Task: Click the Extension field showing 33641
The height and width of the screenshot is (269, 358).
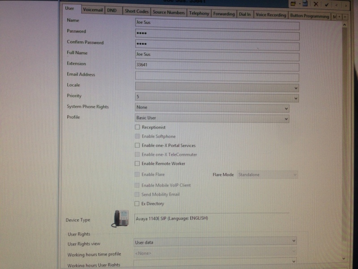Action: pos(217,66)
